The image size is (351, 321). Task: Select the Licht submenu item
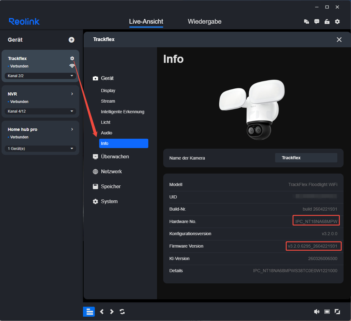pos(105,122)
